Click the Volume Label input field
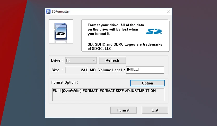 tap(145, 70)
